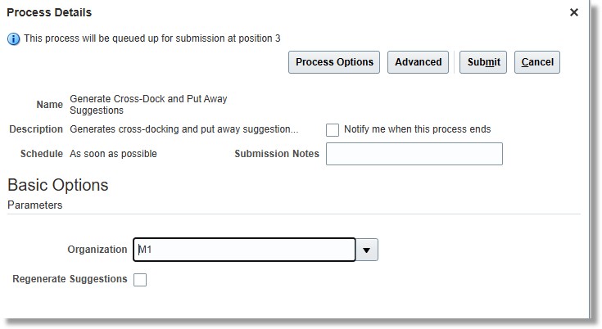Cancel the process submission
Image resolution: width=602 pixels, height=329 pixels.
537,62
